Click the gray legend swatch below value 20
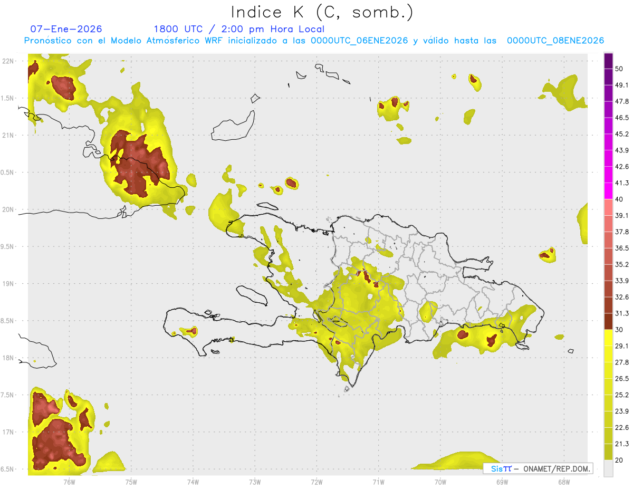 click(608, 468)
